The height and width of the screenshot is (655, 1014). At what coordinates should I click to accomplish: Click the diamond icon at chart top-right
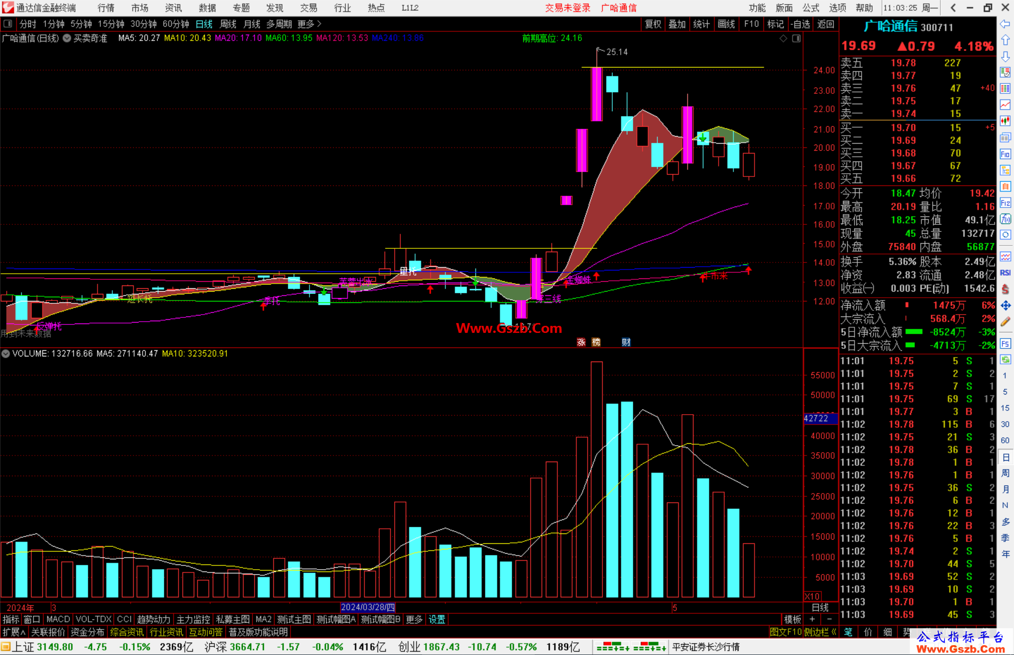783,39
